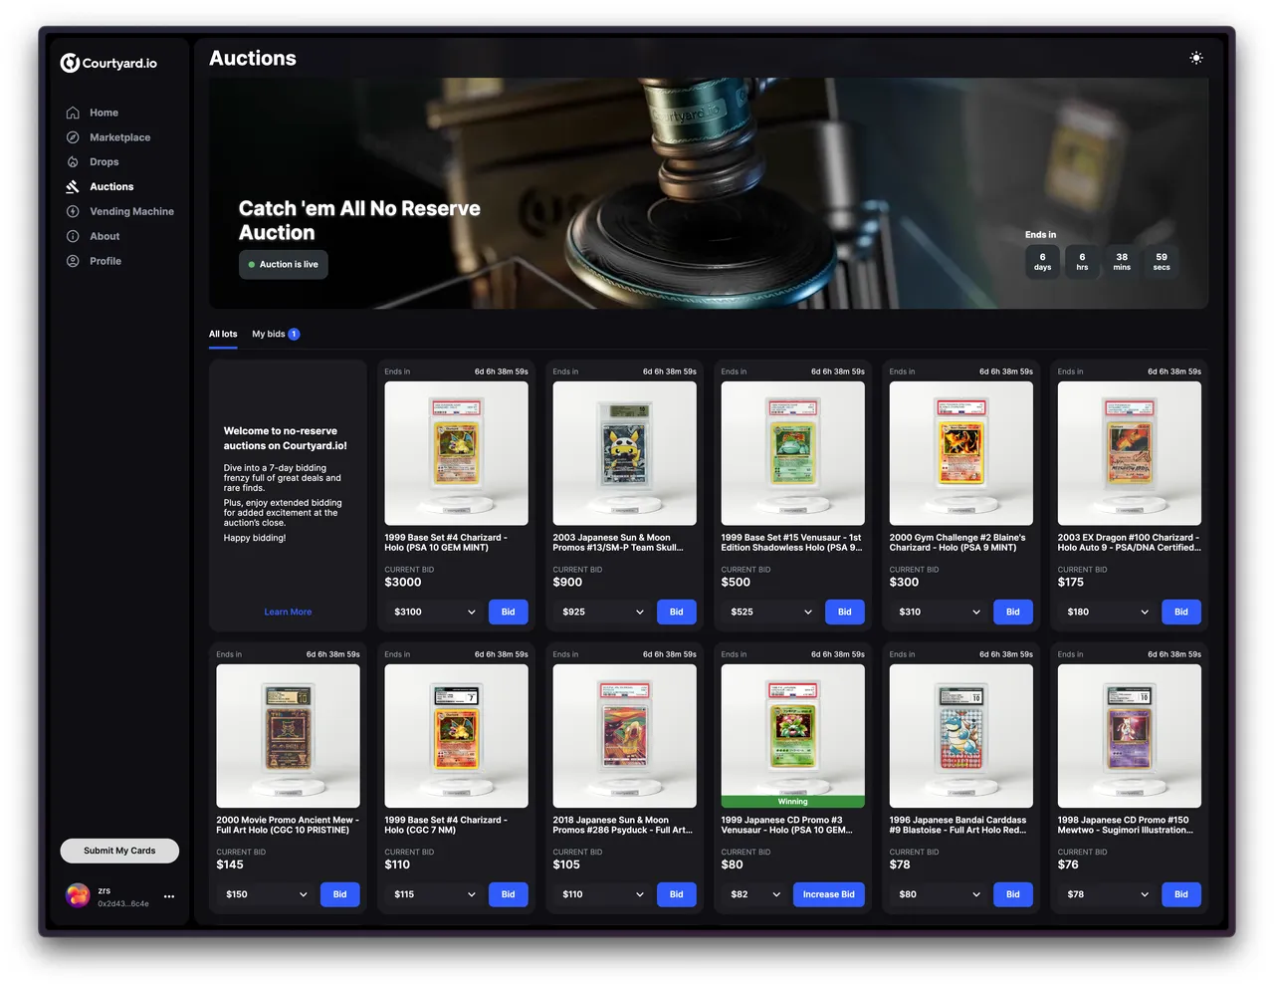Image resolution: width=1274 pixels, height=988 pixels.
Task: Open Bandai Carddass Blastoise card image
Action: (961, 736)
